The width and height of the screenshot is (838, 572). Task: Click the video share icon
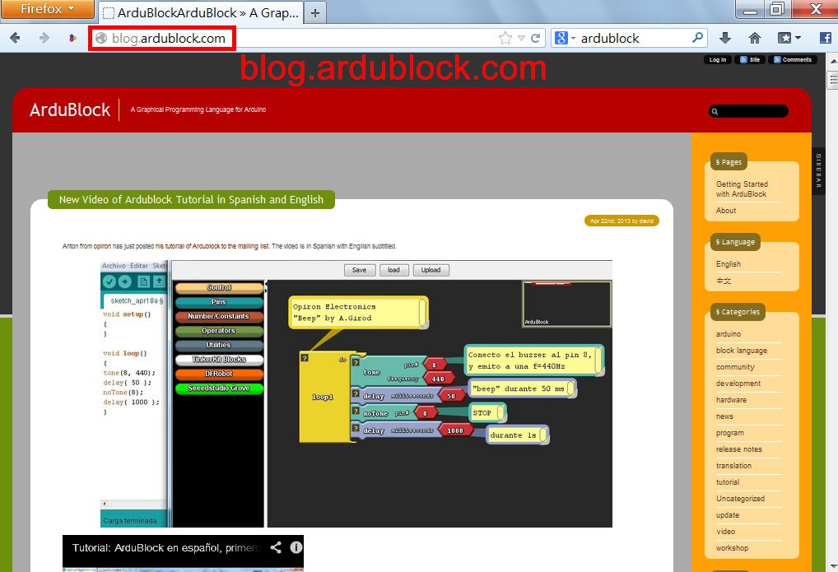coord(276,546)
